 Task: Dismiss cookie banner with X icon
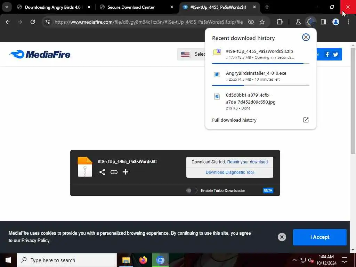[282, 237]
